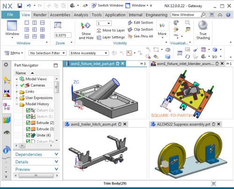The height and width of the screenshot is (189, 234).
Task: Open the Reuse Library books icon
Action: click(x=7, y=120)
